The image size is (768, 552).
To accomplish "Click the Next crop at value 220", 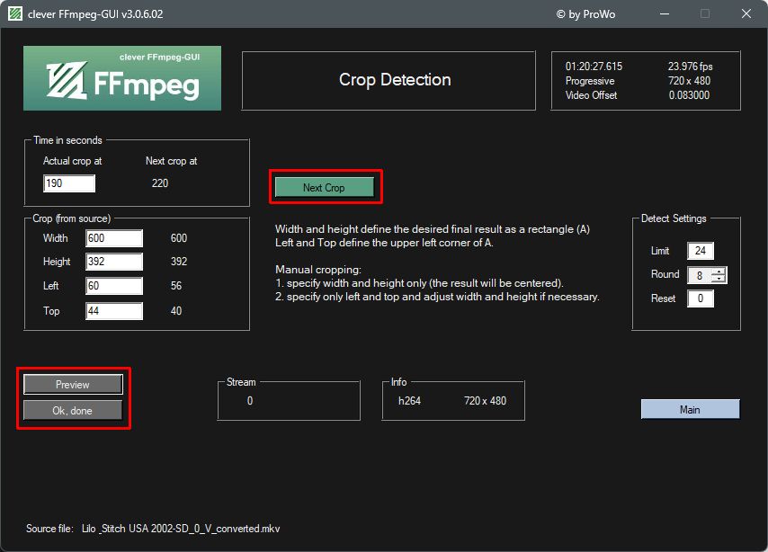I will (160, 183).
